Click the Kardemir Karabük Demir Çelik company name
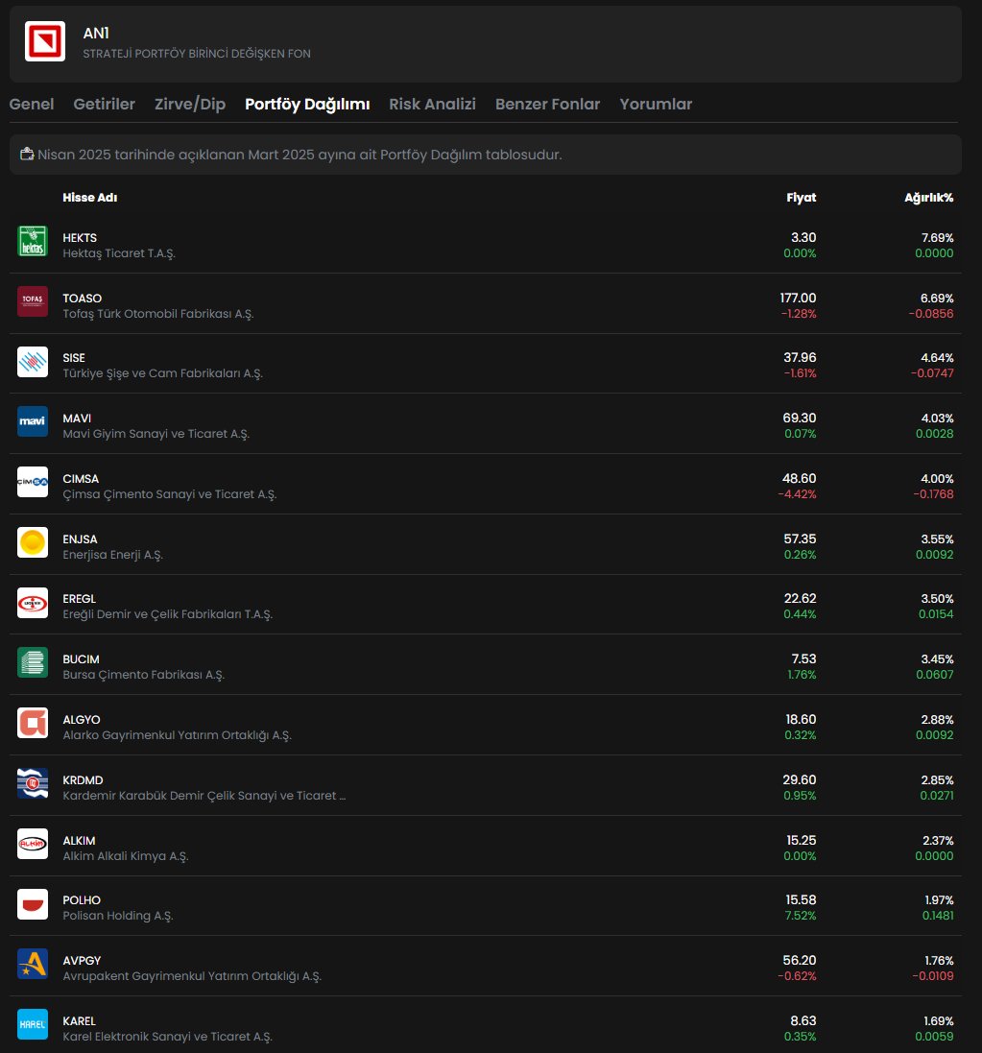 point(204,796)
